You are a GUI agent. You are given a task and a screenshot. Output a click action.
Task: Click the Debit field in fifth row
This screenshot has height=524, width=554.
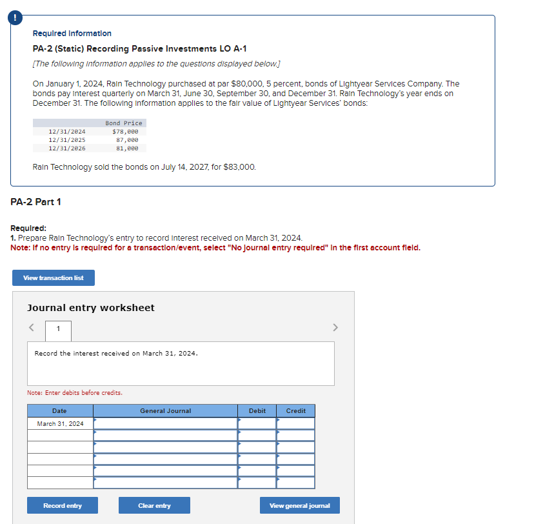[x=257, y=470]
